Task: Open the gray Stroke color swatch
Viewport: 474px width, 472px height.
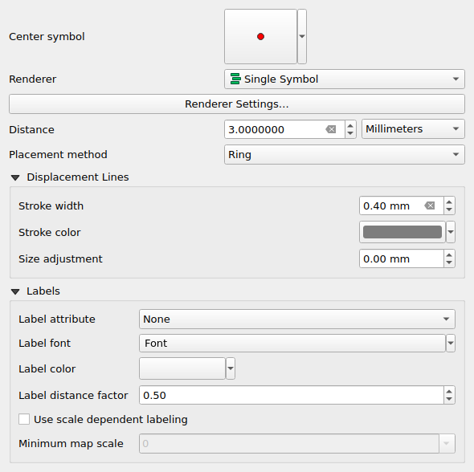Action: pyautogui.click(x=402, y=232)
